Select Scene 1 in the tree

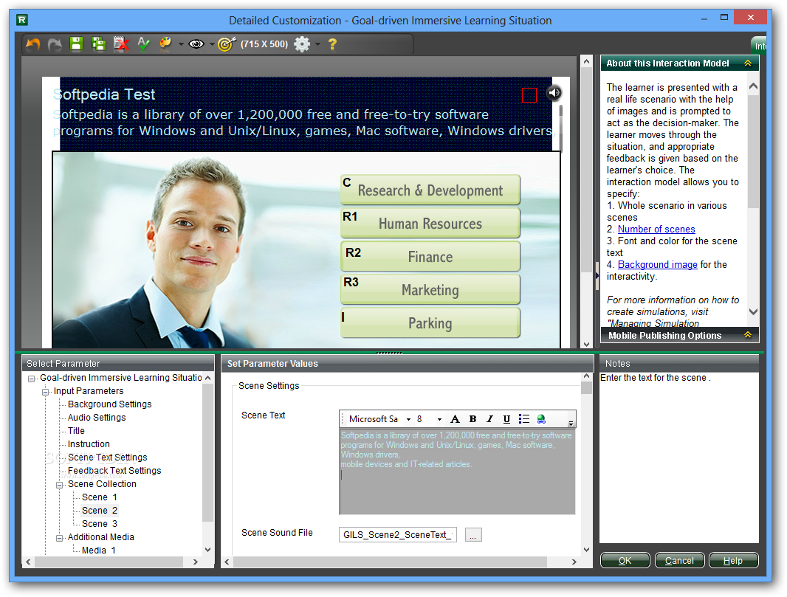(100, 497)
